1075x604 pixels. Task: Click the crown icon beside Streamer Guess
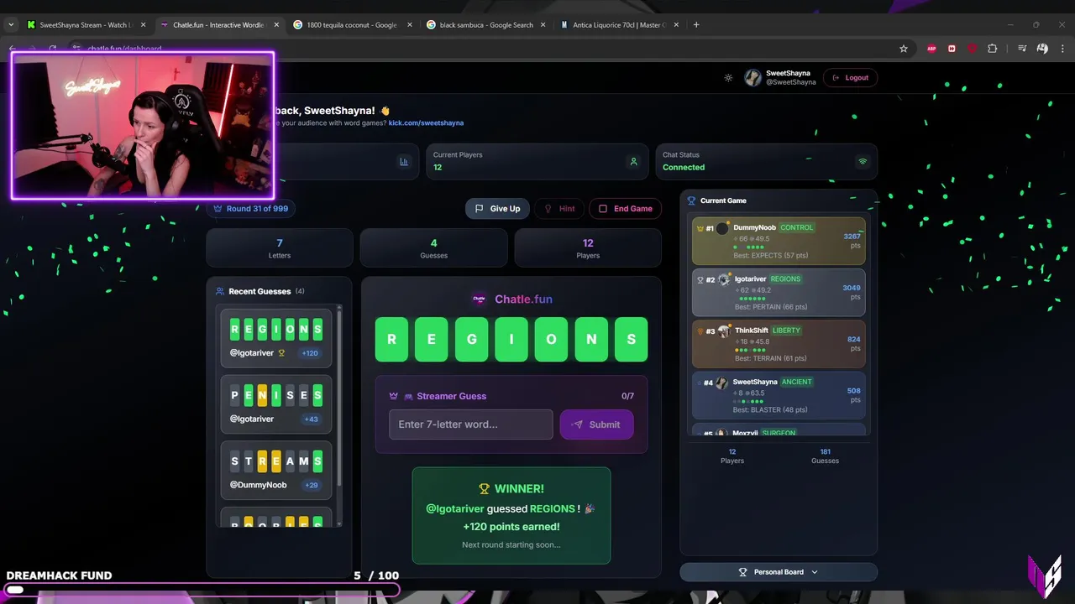pyautogui.click(x=393, y=396)
